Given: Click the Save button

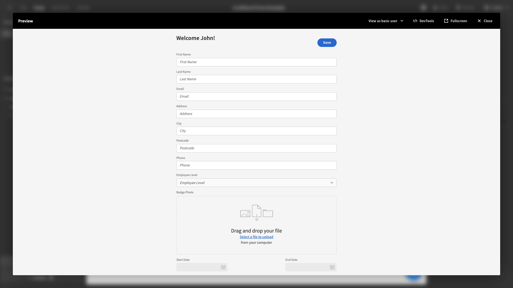Looking at the screenshot, I should (327, 42).
